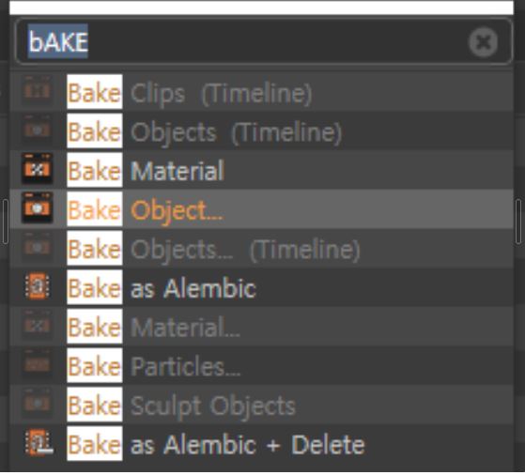The width and height of the screenshot is (525, 475).
Task: Click the Bake as Alembic icon
Action: coord(38,286)
